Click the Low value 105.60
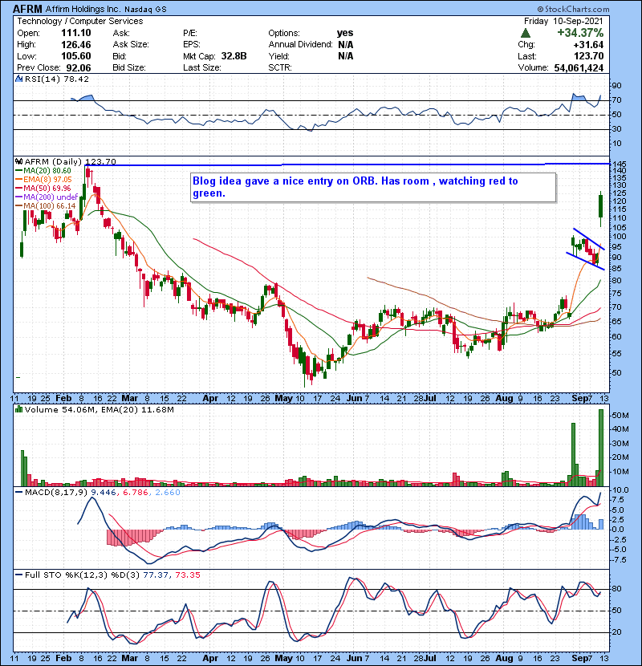Image resolution: width=642 pixels, height=666 pixels. click(76, 56)
